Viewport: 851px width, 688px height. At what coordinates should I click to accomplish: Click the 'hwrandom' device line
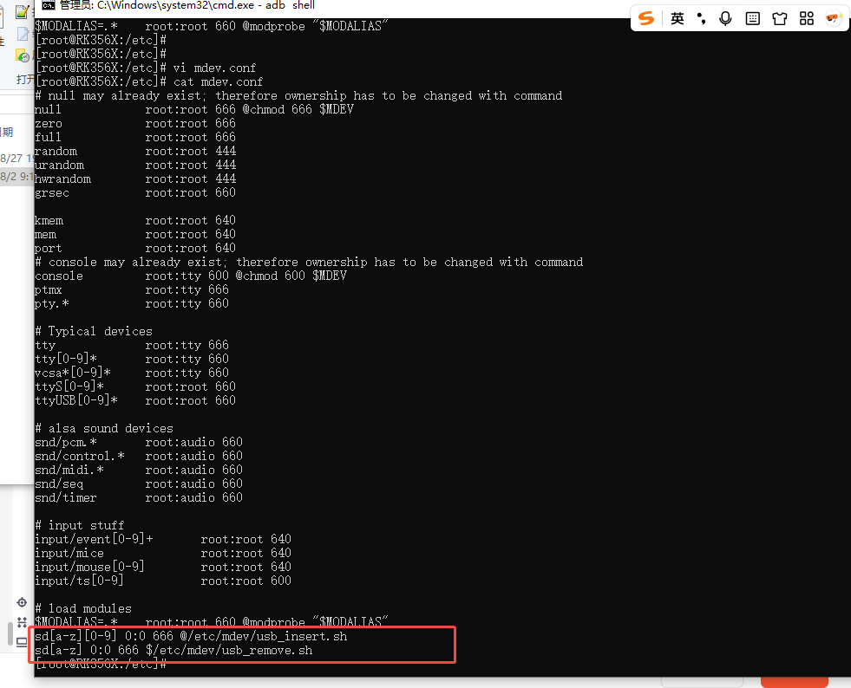(x=135, y=178)
